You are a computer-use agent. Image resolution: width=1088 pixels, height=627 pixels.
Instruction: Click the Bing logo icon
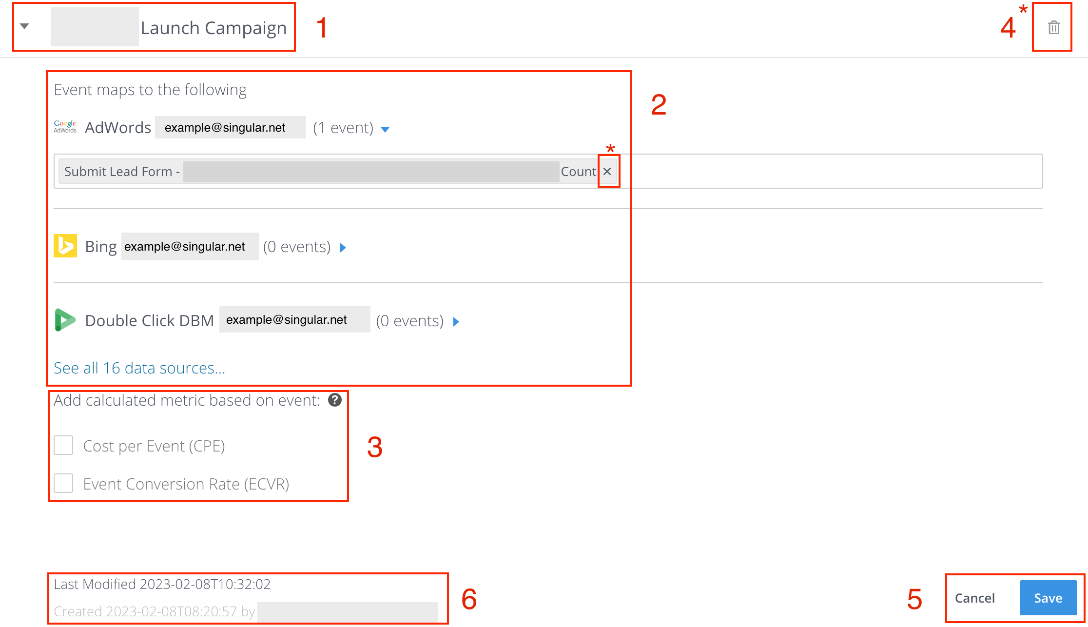coord(65,246)
